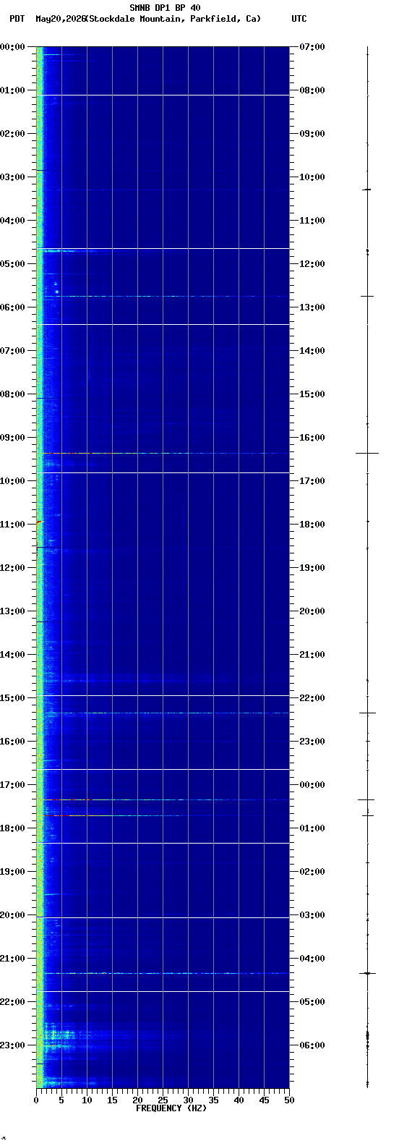Click the 21:00 UTC label on right axis

click(x=312, y=655)
